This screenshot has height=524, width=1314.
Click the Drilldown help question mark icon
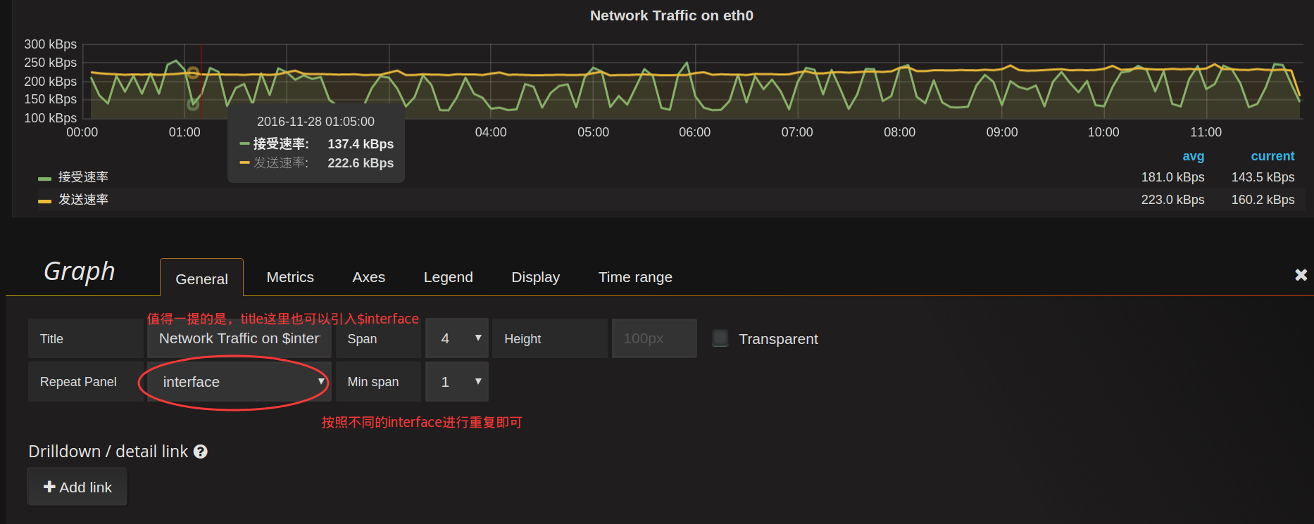(x=201, y=452)
